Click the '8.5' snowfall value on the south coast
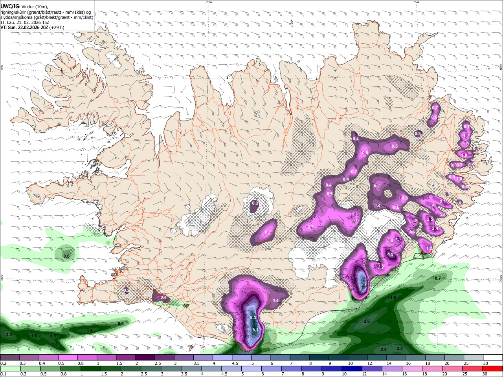The image size is (503, 377). [x=253, y=317]
